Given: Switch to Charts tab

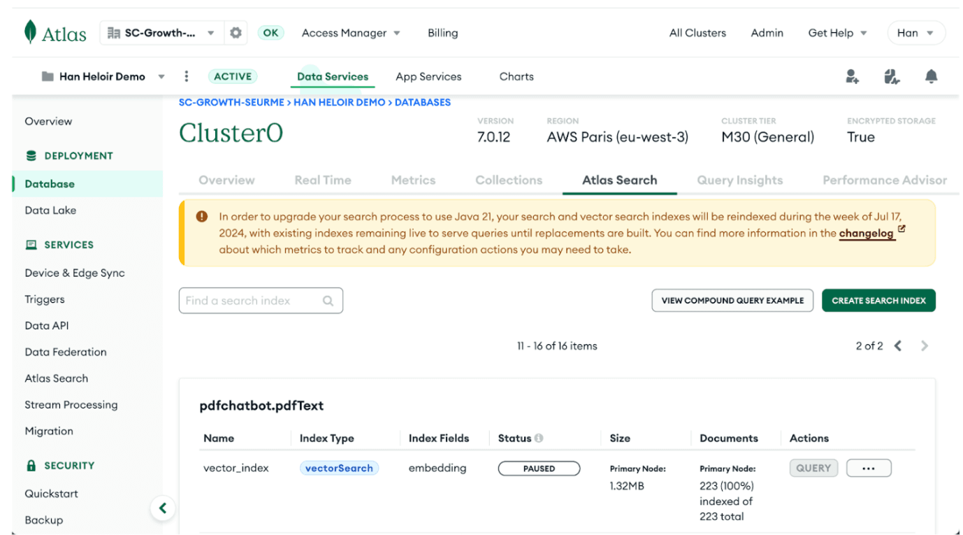Looking at the screenshot, I should click(516, 77).
